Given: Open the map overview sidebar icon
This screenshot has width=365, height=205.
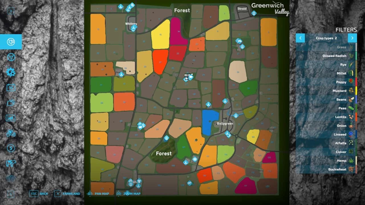Looking at the screenshot, I should [x=11, y=42].
